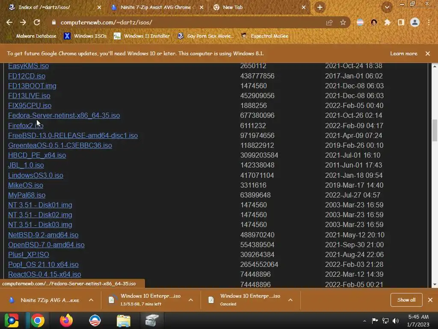438x329 pixels.
Task: Go forward with the forward arrow
Action: coord(23,22)
